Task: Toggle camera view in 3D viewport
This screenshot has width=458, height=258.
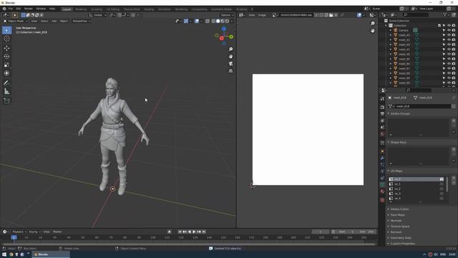Action: 230,64
